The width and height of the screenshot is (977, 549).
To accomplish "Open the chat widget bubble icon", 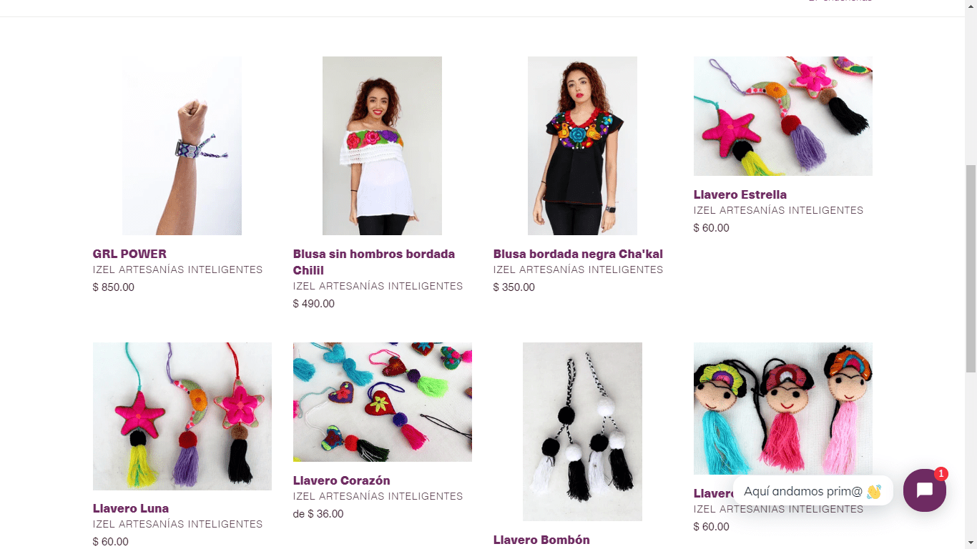I will click(x=924, y=490).
